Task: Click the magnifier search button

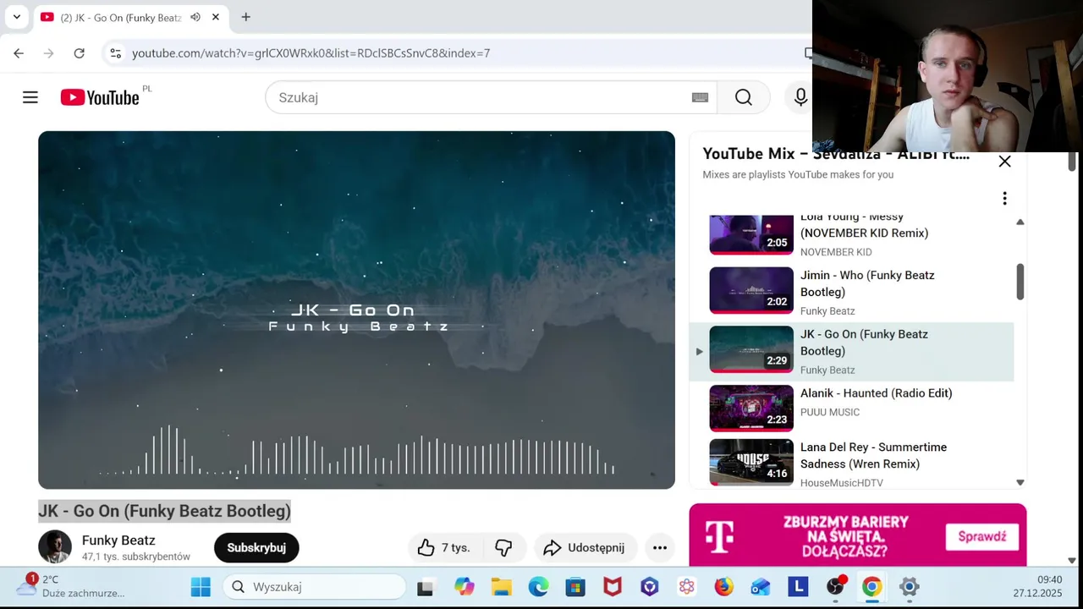Action: click(x=744, y=97)
